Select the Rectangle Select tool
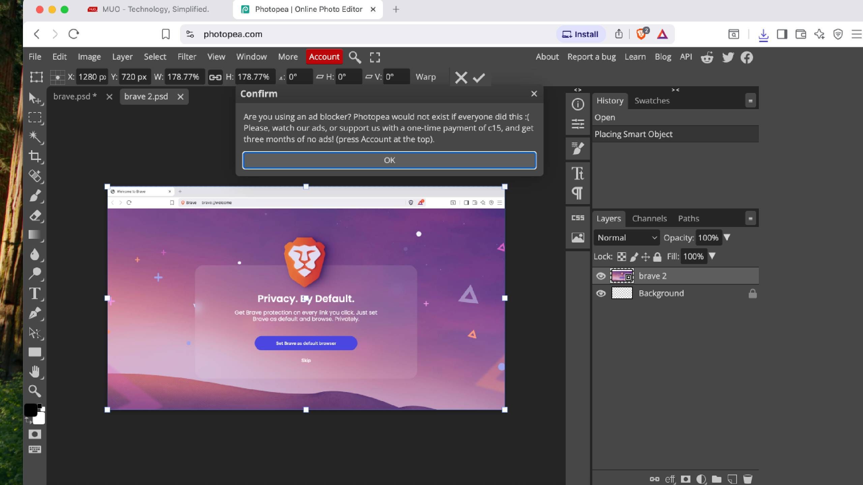 tap(35, 118)
